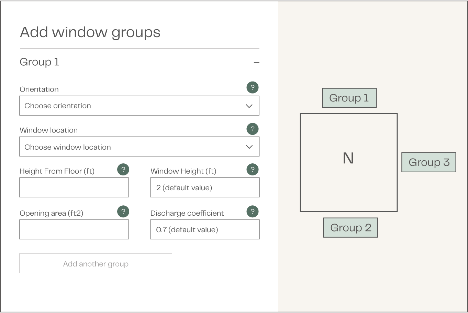Open help for Window Height

click(253, 169)
